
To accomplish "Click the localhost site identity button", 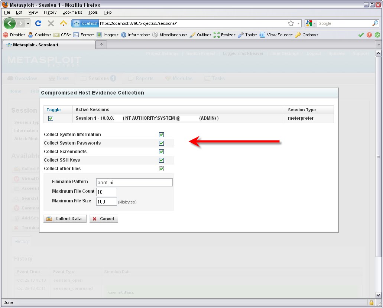I will point(85,23).
